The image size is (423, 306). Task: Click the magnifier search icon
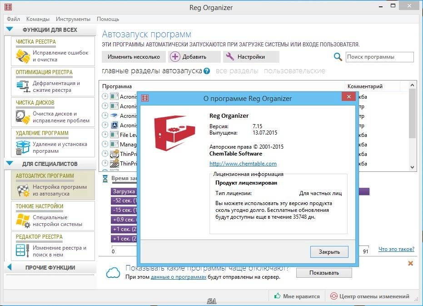point(338,57)
